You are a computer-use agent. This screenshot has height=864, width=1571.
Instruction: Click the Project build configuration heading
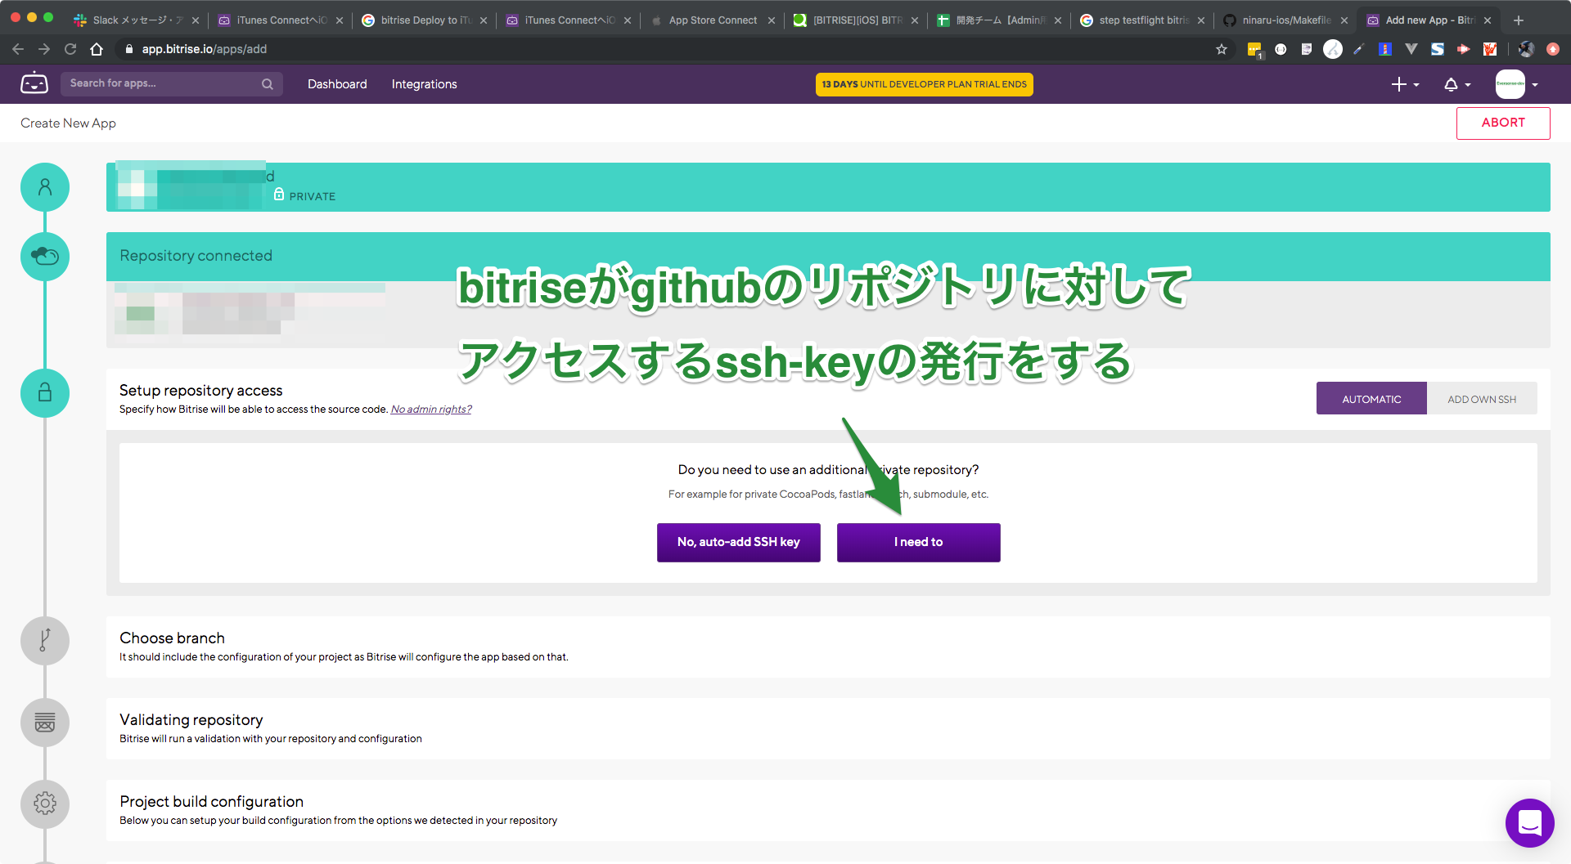(211, 801)
